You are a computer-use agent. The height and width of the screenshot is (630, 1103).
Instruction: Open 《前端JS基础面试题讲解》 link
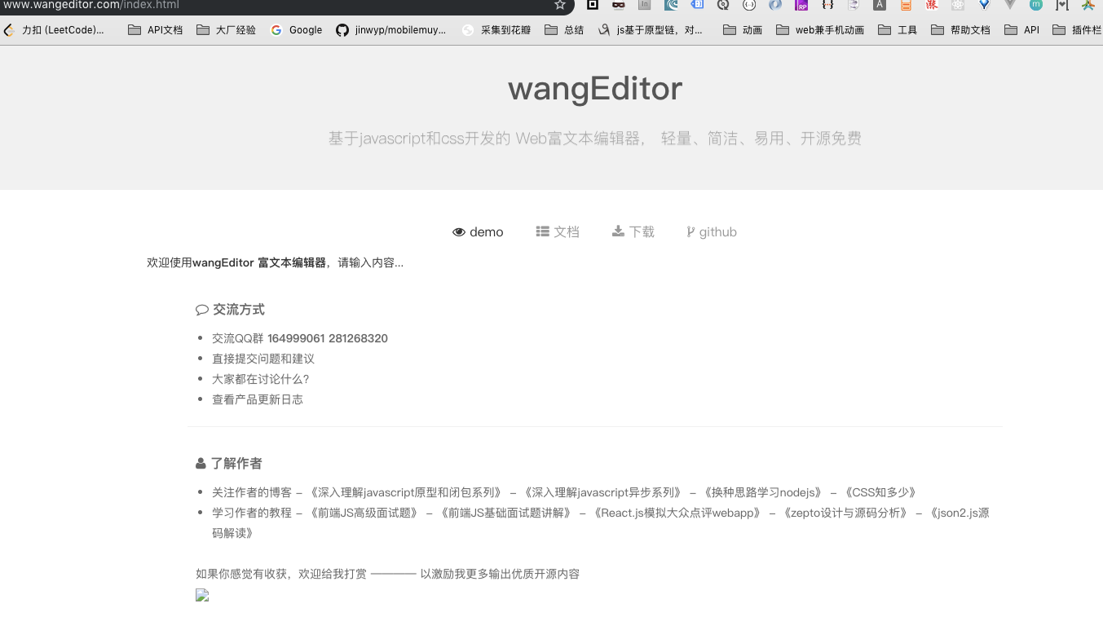click(x=505, y=513)
